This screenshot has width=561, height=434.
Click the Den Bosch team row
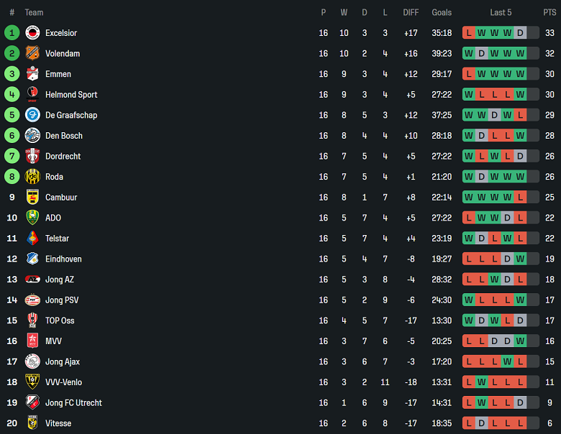click(280, 136)
